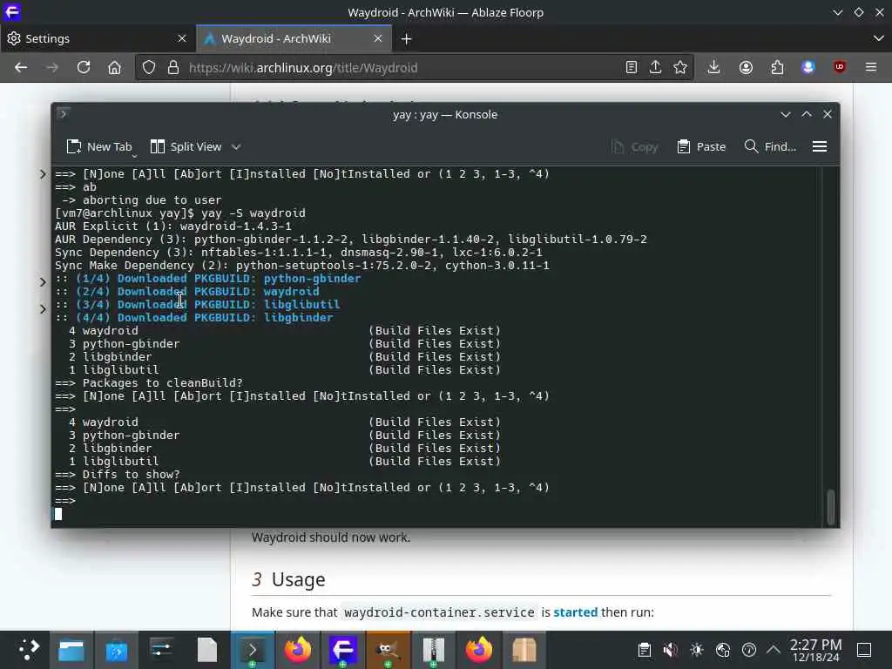This screenshot has height=669, width=892.
Task: Open the extensions puzzle icon
Action: 777,68
